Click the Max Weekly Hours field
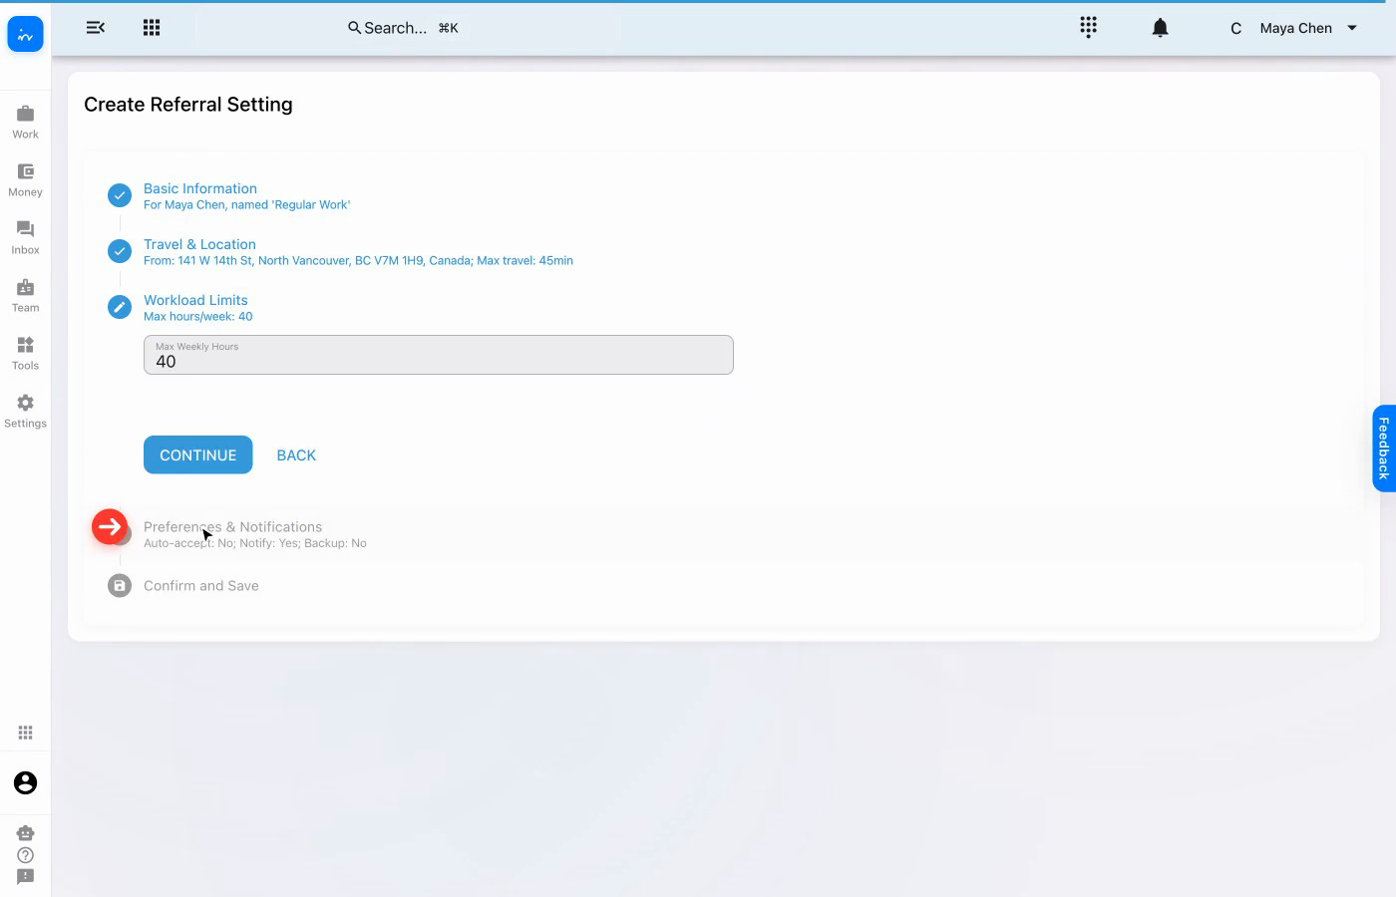This screenshot has width=1396, height=897. pos(439,355)
